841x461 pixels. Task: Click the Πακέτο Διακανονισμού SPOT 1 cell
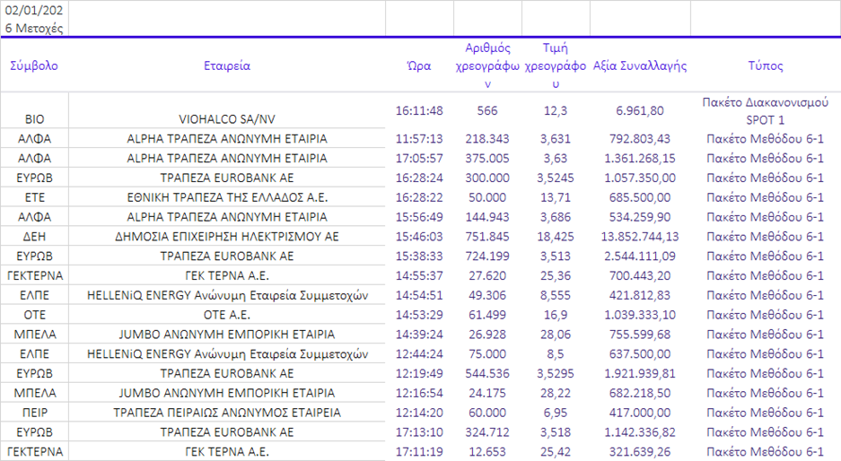(765, 110)
